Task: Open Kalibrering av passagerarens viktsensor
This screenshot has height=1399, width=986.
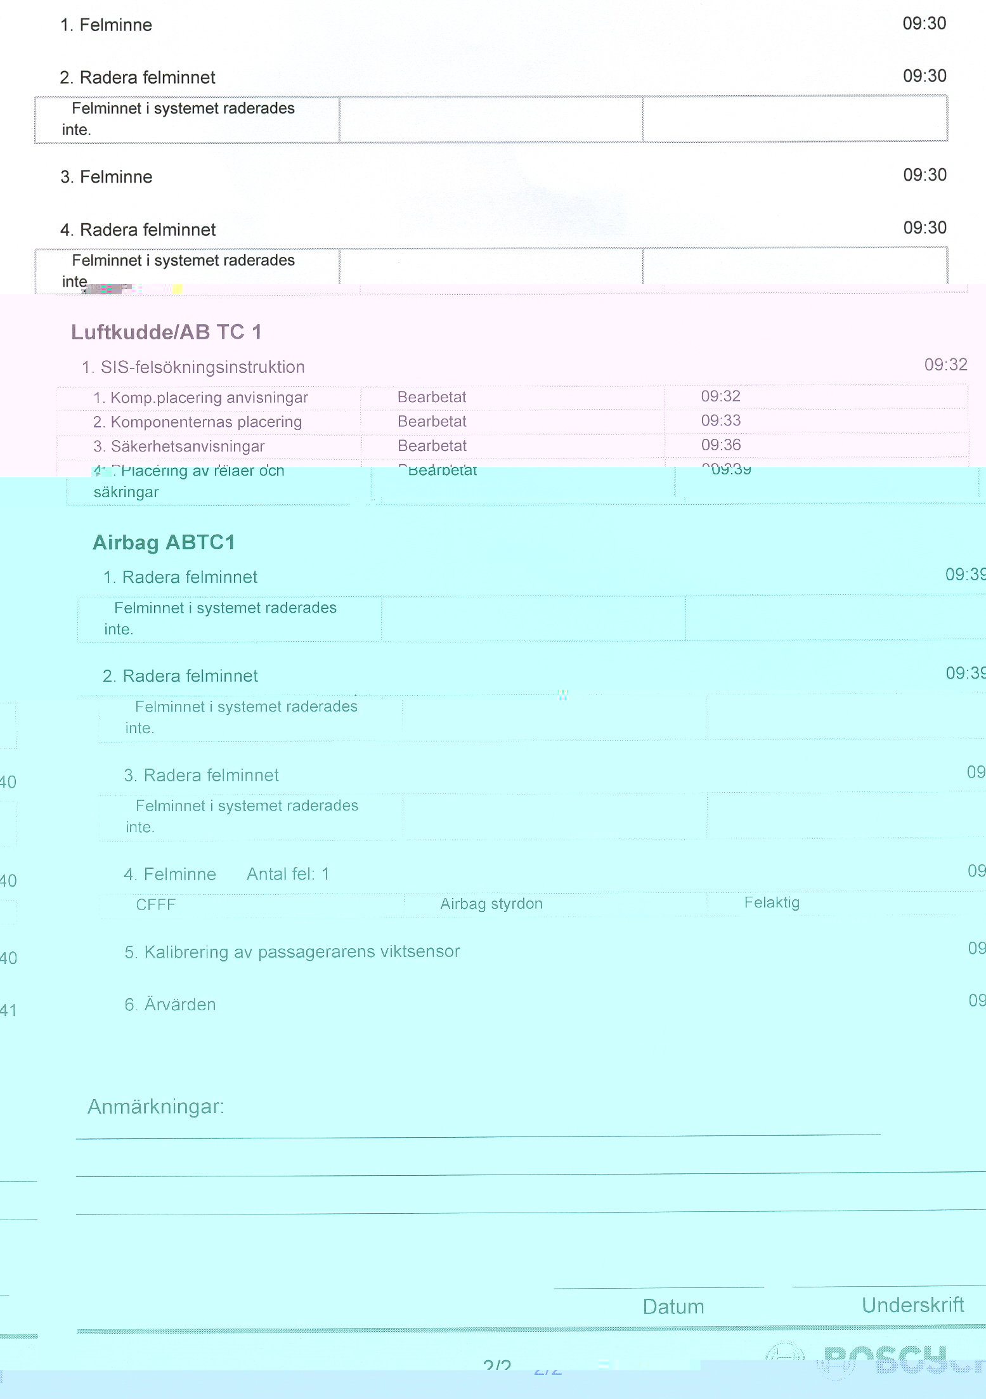Action: point(301,952)
